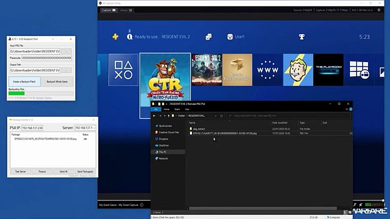Click the Output Path field
Viewport: 390px width, 219px height.
tap(35, 70)
